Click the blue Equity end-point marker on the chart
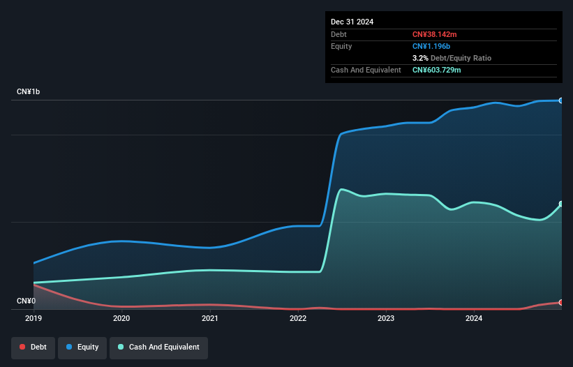Image resolution: width=573 pixels, height=367 pixels. tap(560, 100)
